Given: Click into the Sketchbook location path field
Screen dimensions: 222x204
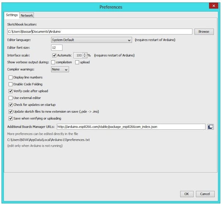Looking at the screenshot, I should click(100, 32).
